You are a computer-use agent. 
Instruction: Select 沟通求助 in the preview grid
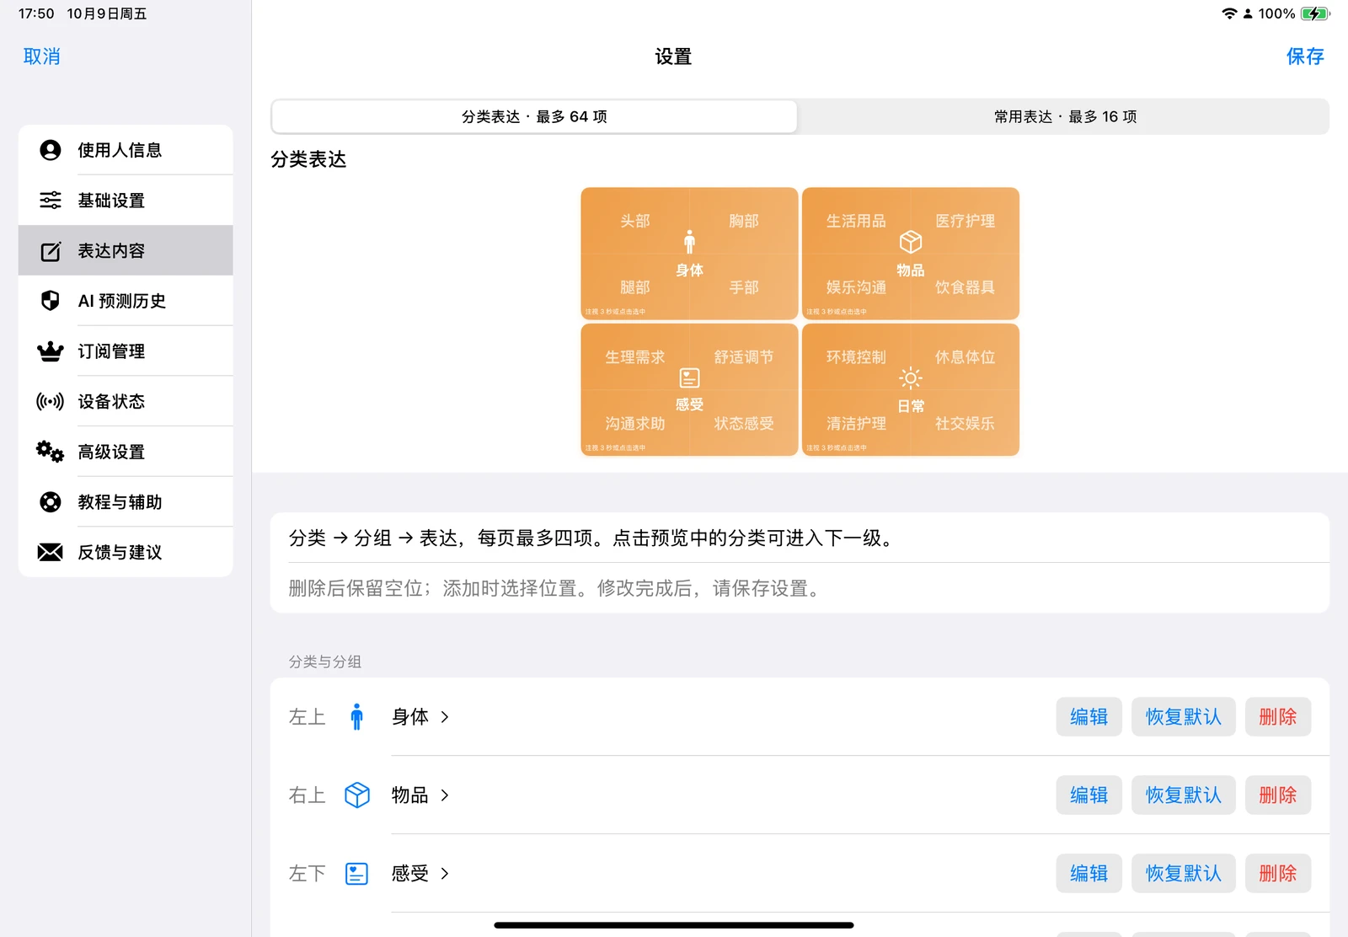click(x=635, y=424)
